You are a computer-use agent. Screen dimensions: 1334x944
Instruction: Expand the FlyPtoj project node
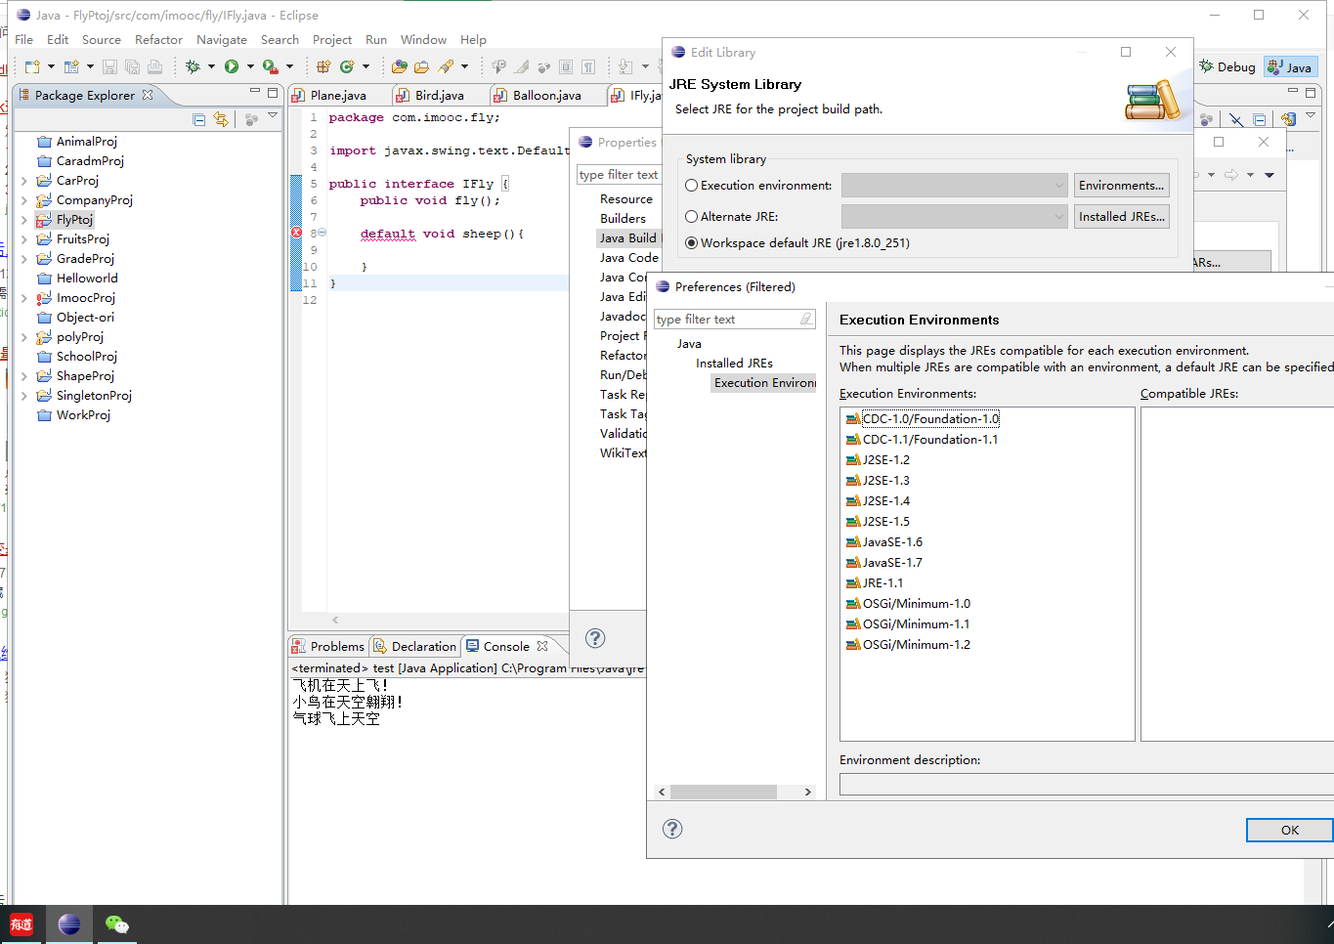[x=24, y=220]
